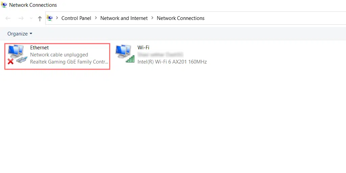The width and height of the screenshot is (346, 173).
Task: Open the Organize dropdown menu
Action: pyautogui.click(x=20, y=34)
